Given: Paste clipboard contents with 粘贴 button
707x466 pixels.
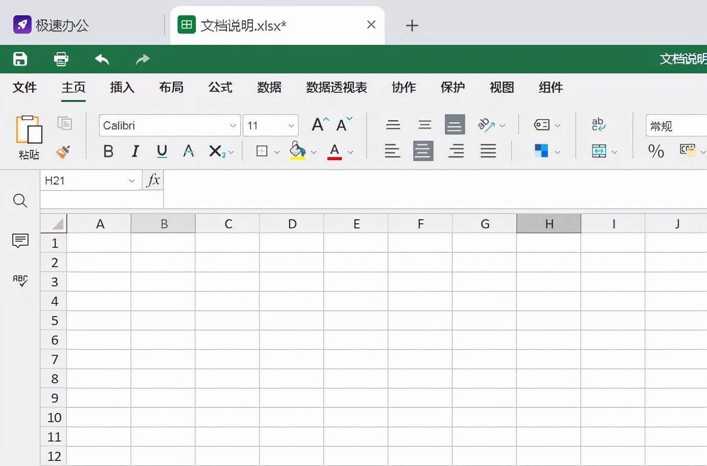Looking at the screenshot, I should pos(29,137).
